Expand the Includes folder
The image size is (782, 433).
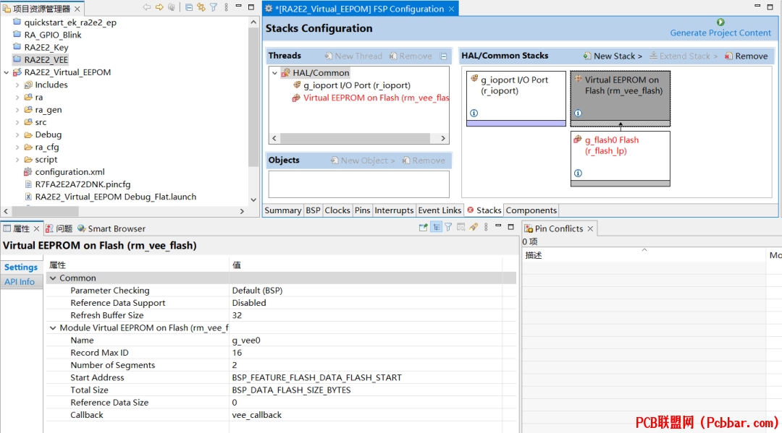tap(17, 85)
